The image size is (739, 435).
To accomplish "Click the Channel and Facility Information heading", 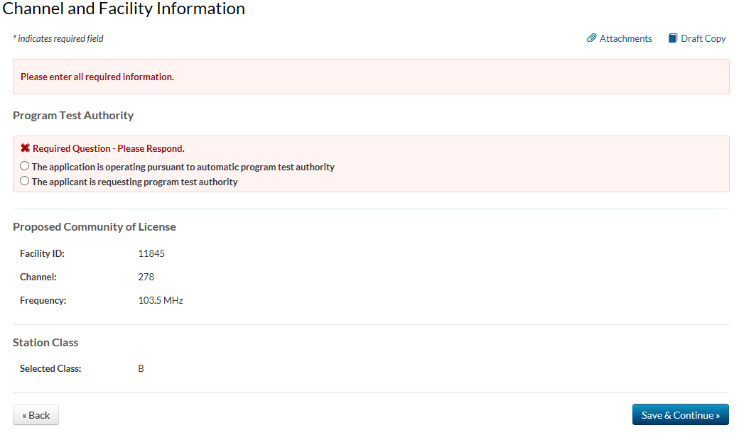I will coord(124,9).
